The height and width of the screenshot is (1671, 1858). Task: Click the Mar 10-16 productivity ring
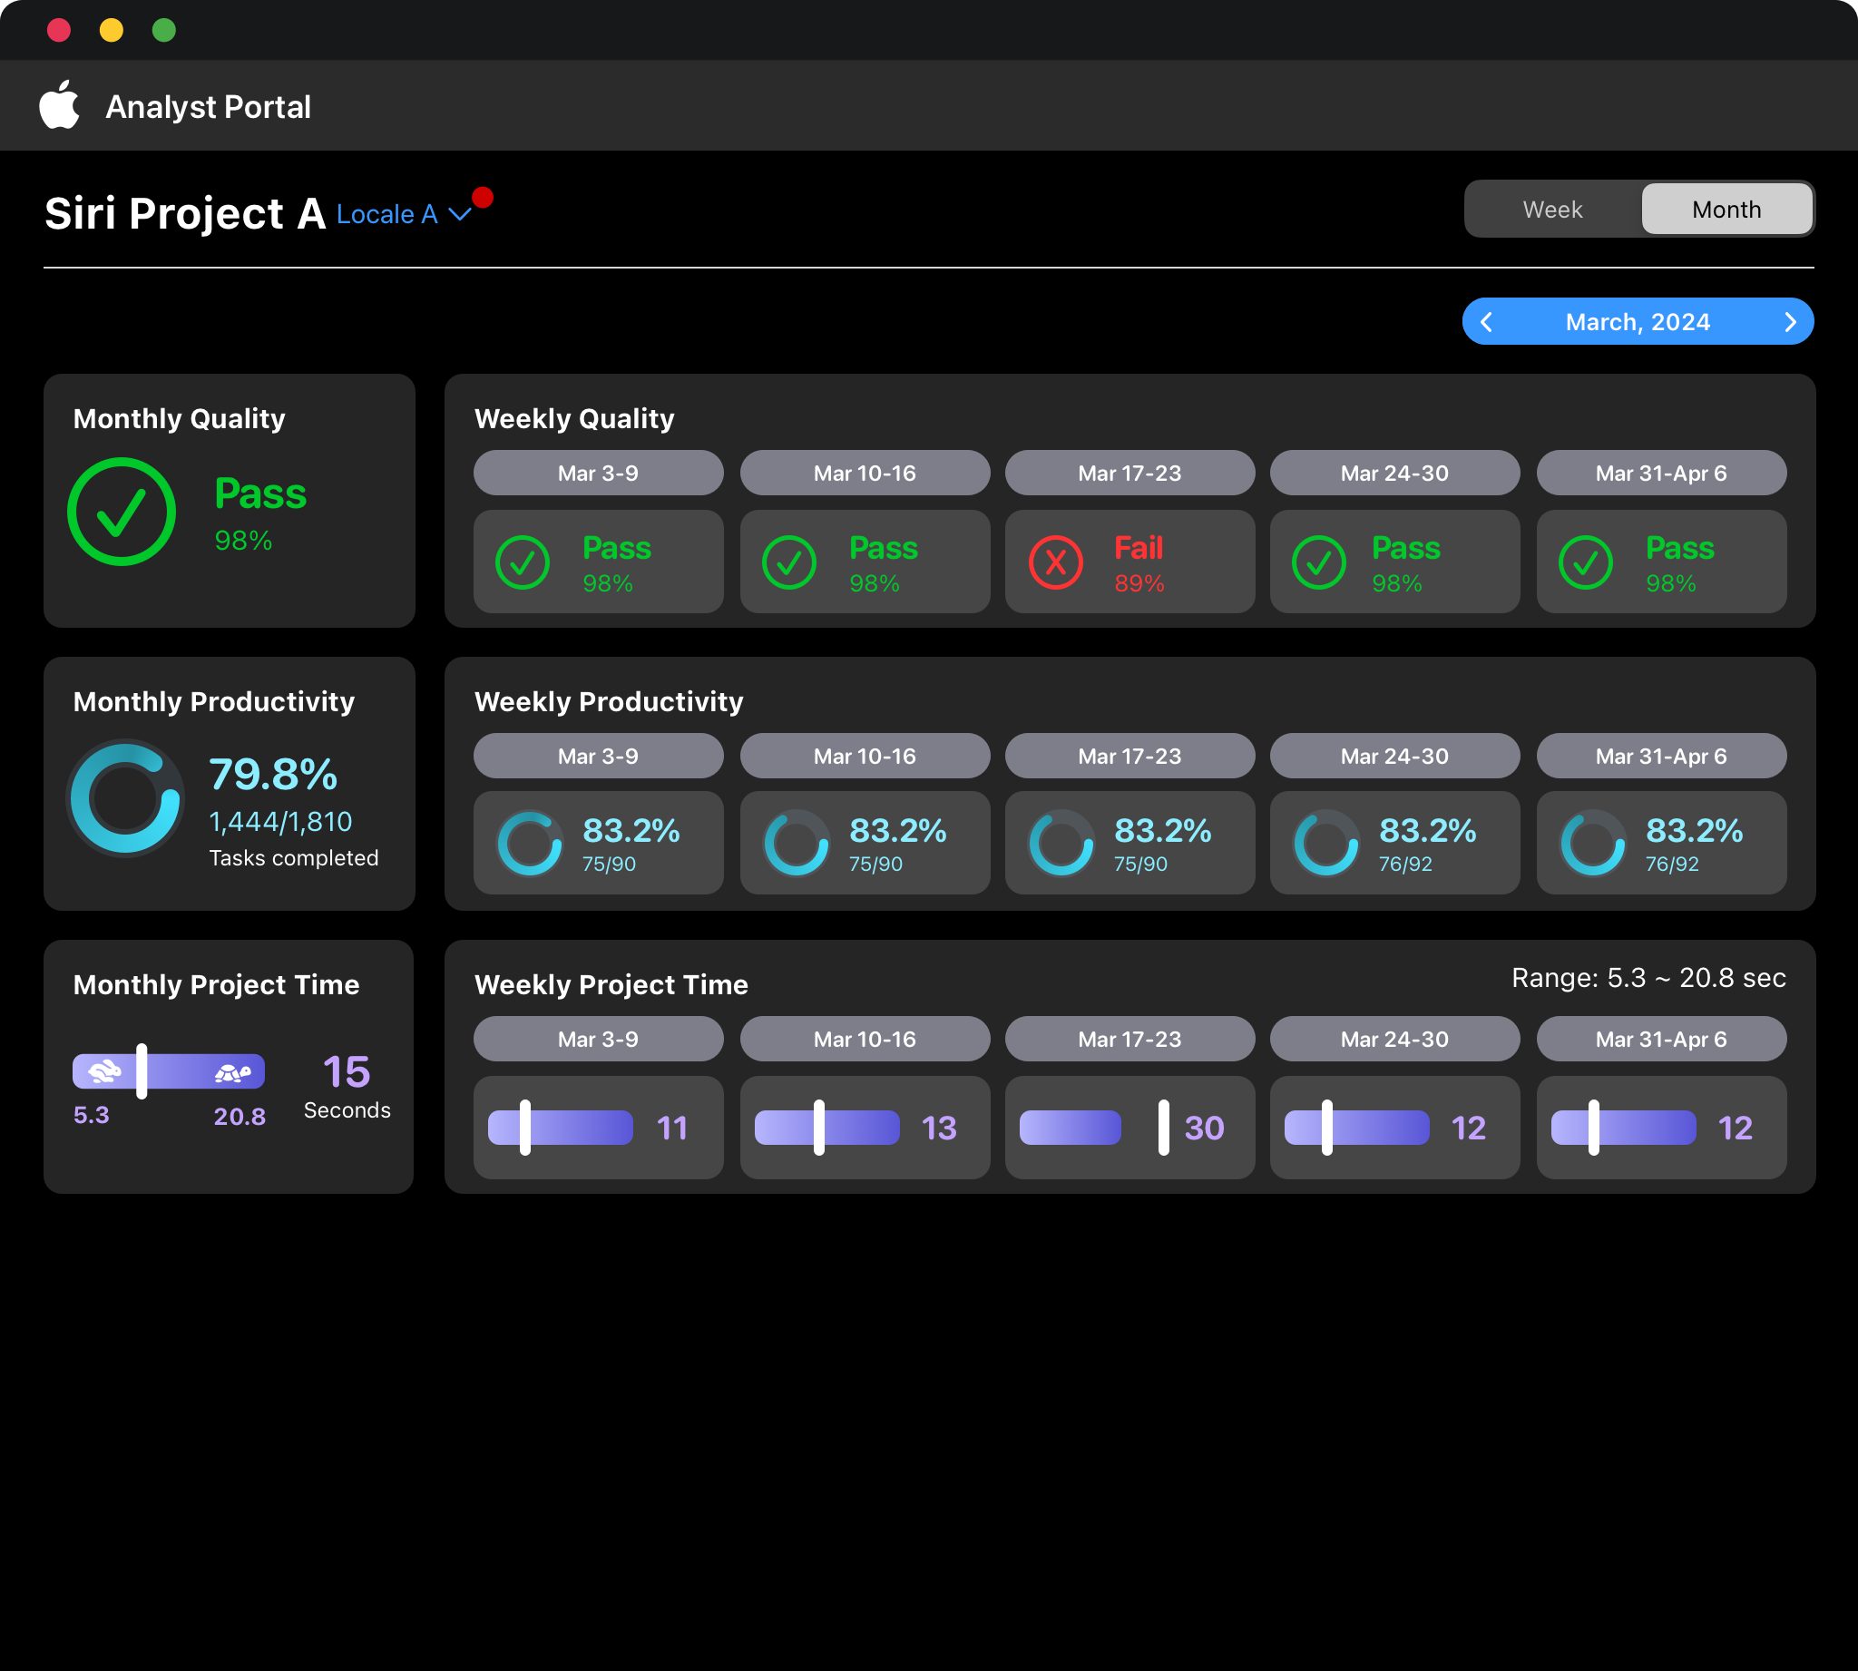tap(796, 843)
